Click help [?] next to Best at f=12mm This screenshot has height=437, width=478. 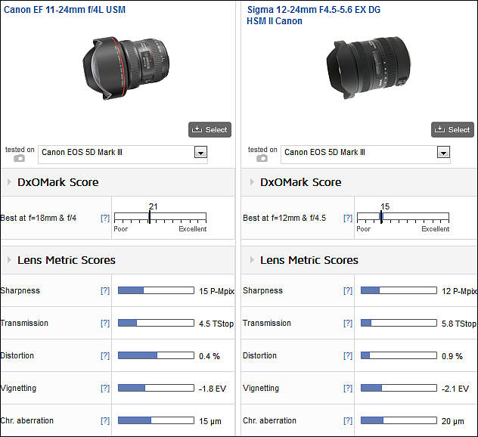[x=348, y=218]
